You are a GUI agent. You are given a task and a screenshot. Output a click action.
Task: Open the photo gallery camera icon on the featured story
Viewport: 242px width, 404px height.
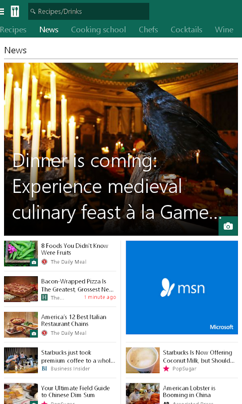point(228,226)
